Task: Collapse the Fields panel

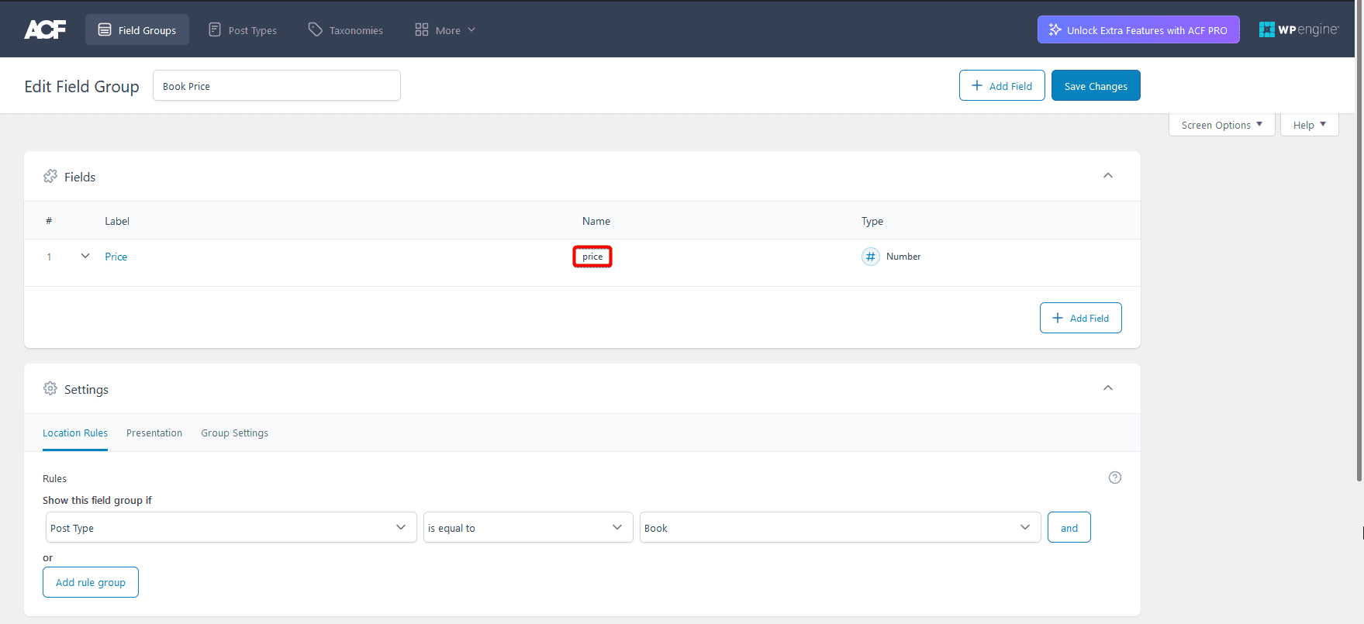Action: pos(1107,176)
